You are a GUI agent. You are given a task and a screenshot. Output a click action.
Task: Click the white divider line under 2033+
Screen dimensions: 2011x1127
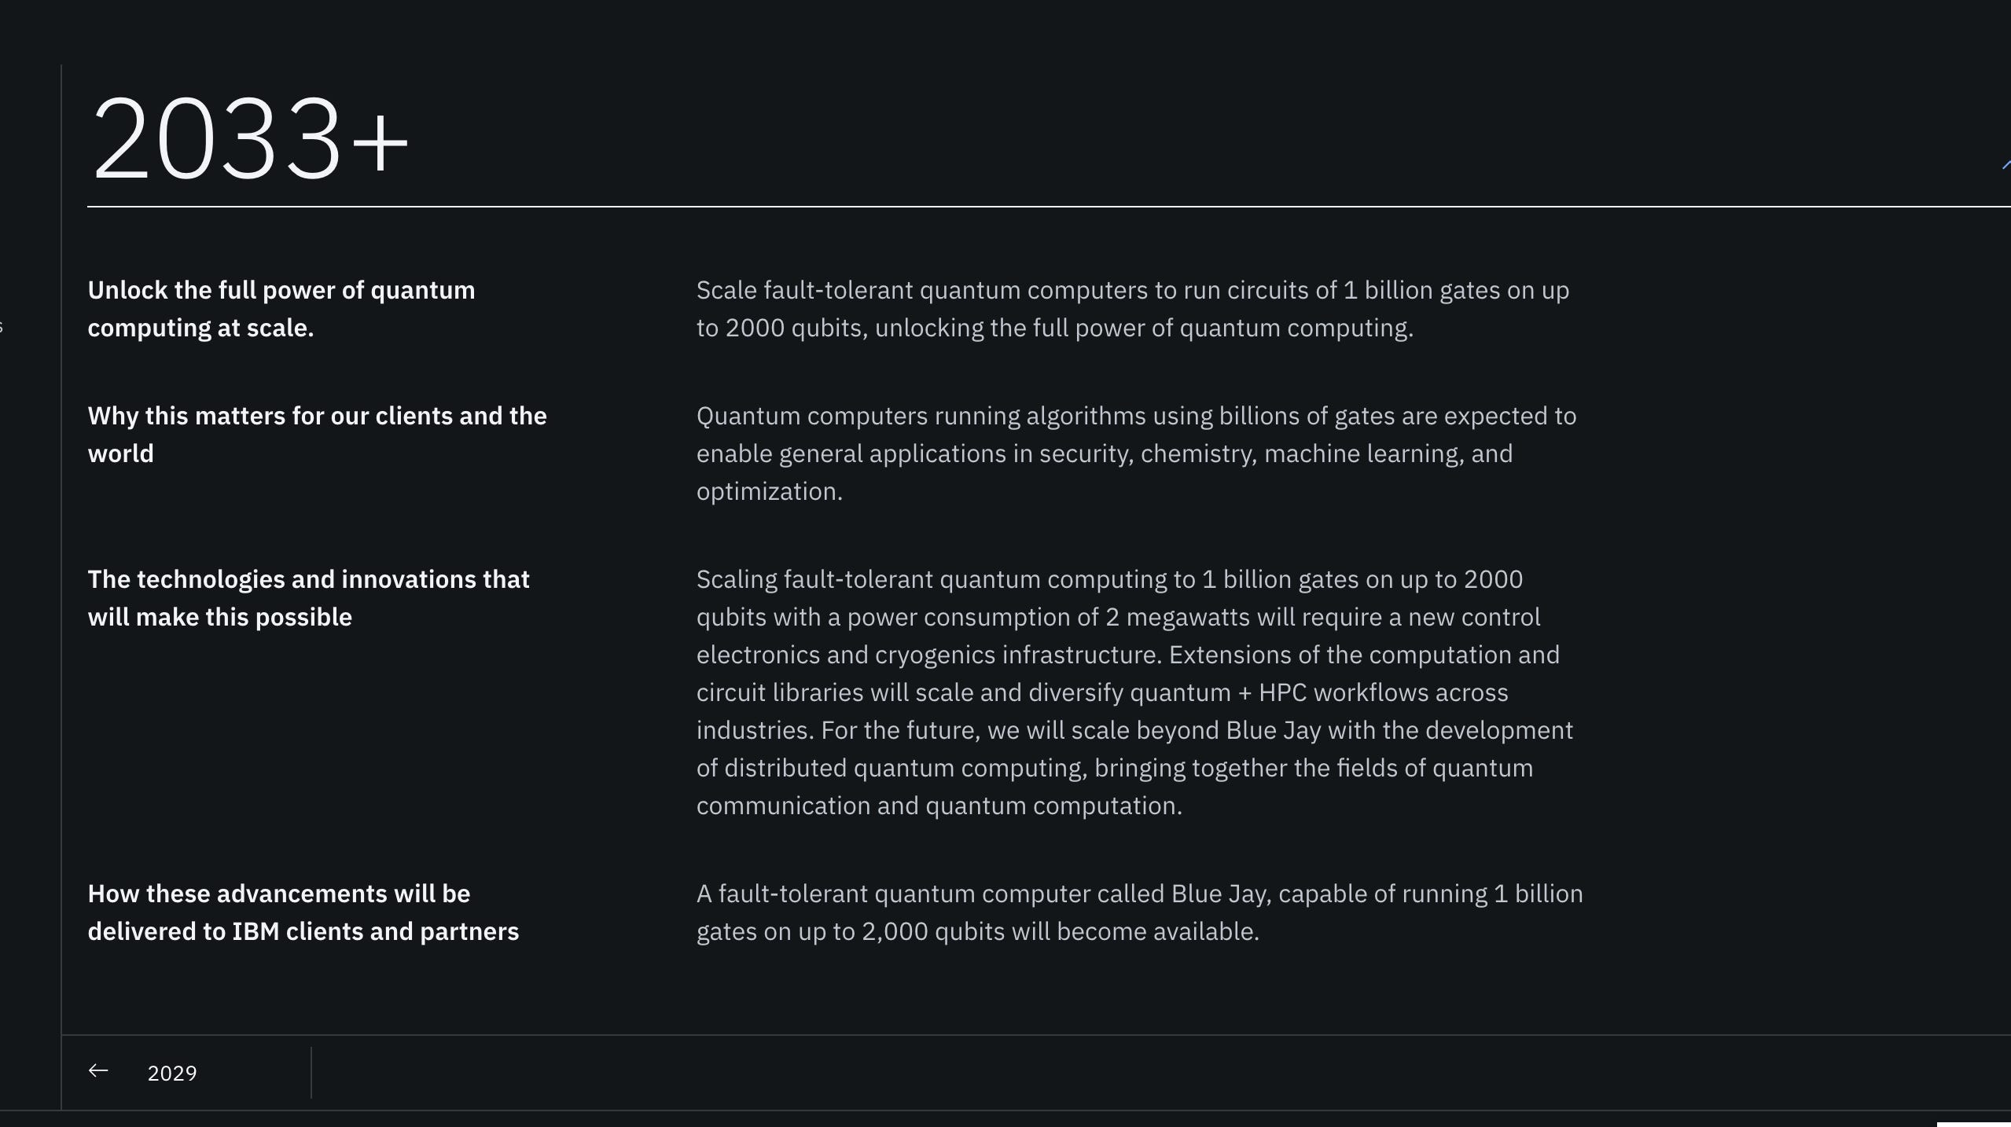(x=1049, y=207)
